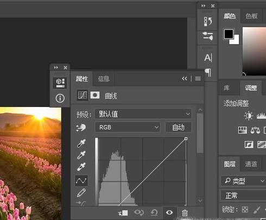Open the 类型 layer filter dropdown
266x220 pixels.
(x=243, y=180)
